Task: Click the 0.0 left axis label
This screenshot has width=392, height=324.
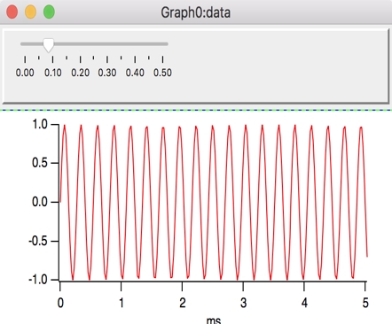Action: click(40, 202)
